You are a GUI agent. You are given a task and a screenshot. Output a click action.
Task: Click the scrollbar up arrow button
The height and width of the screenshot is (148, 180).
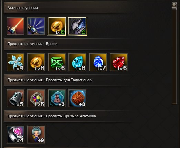coord(174,4)
